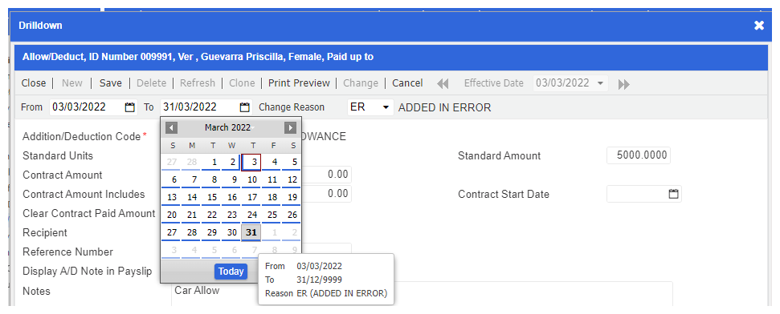Viewport: 780px width, 314px height.
Task: Go to previous month in calendar
Action: [172, 128]
